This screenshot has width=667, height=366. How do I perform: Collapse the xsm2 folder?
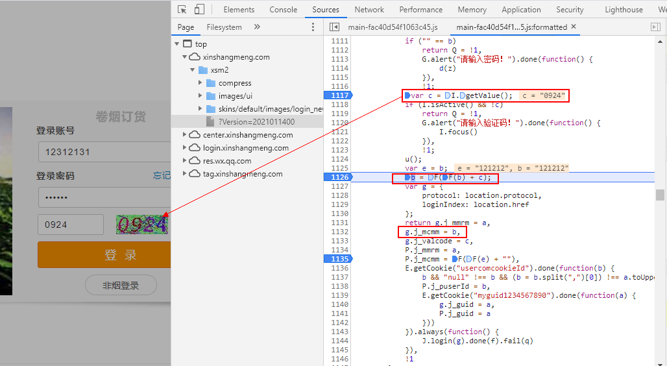[193, 70]
